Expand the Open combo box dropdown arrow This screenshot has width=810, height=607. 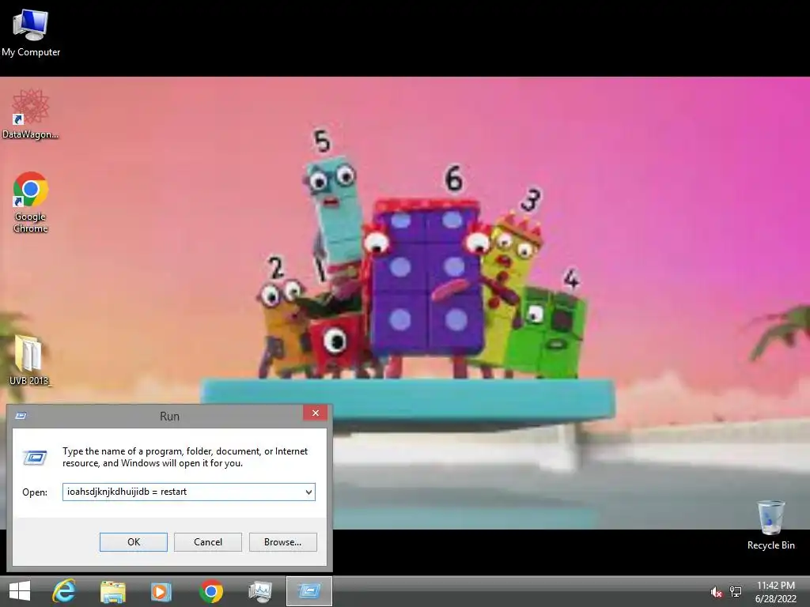coord(308,492)
